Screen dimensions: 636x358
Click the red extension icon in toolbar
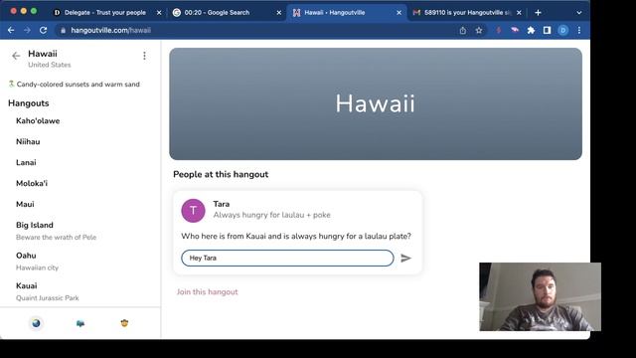pyautogui.click(x=499, y=31)
